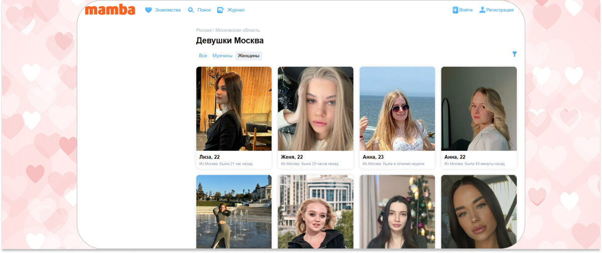602x253 pixels.
Task: Click text Была 20 часов назад
Action: pyautogui.click(x=320, y=164)
